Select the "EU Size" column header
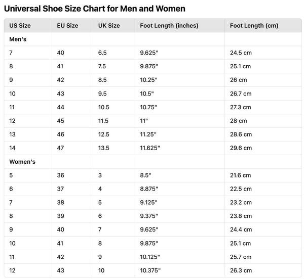This screenshot has width=304, height=279. [68, 26]
